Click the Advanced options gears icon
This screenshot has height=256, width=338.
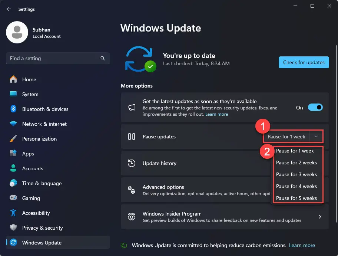pyautogui.click(x=132, y=190)
